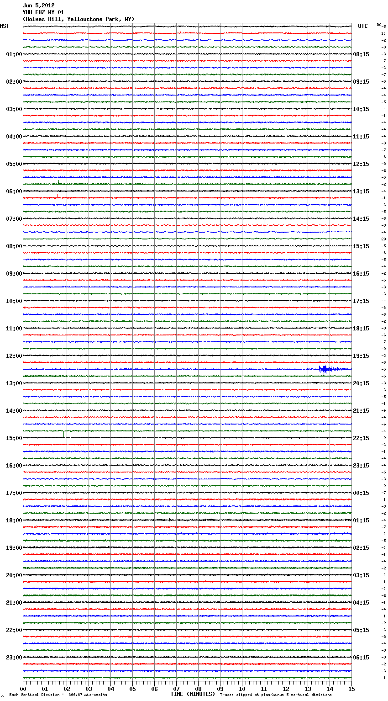Click the '03:00' MST time label
This screenshot has height=701, width=388.
click(x=14, y=109)
